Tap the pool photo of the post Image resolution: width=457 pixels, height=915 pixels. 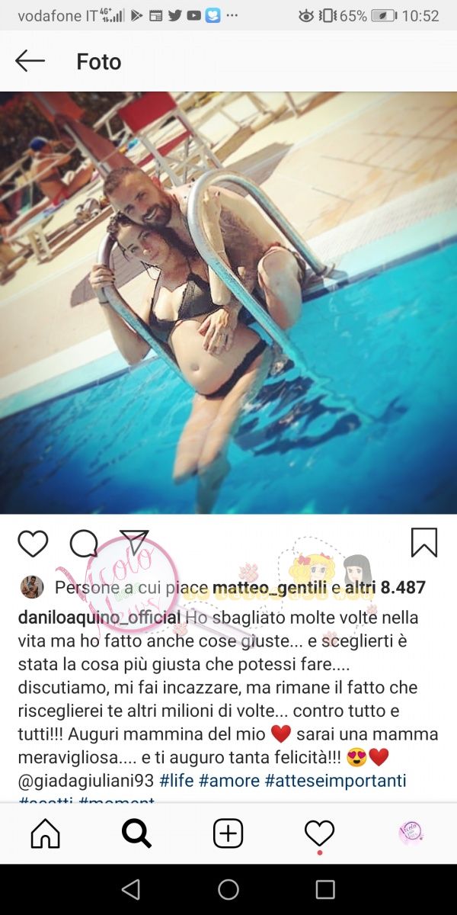click(228, 303)
